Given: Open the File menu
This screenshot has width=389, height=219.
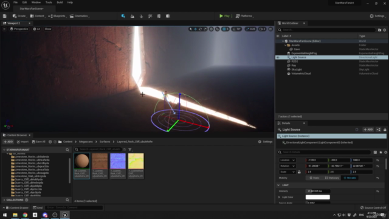Looking at the screenshot, I should (15, 2).
